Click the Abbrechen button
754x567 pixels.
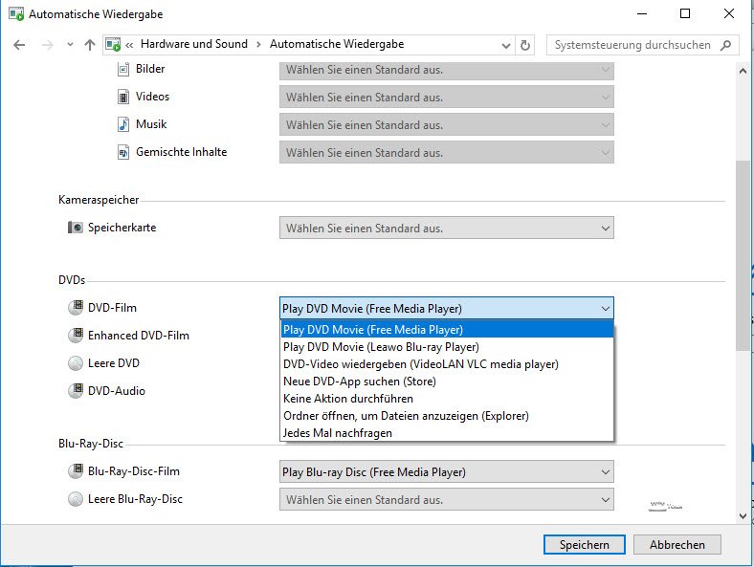(676, 545)
